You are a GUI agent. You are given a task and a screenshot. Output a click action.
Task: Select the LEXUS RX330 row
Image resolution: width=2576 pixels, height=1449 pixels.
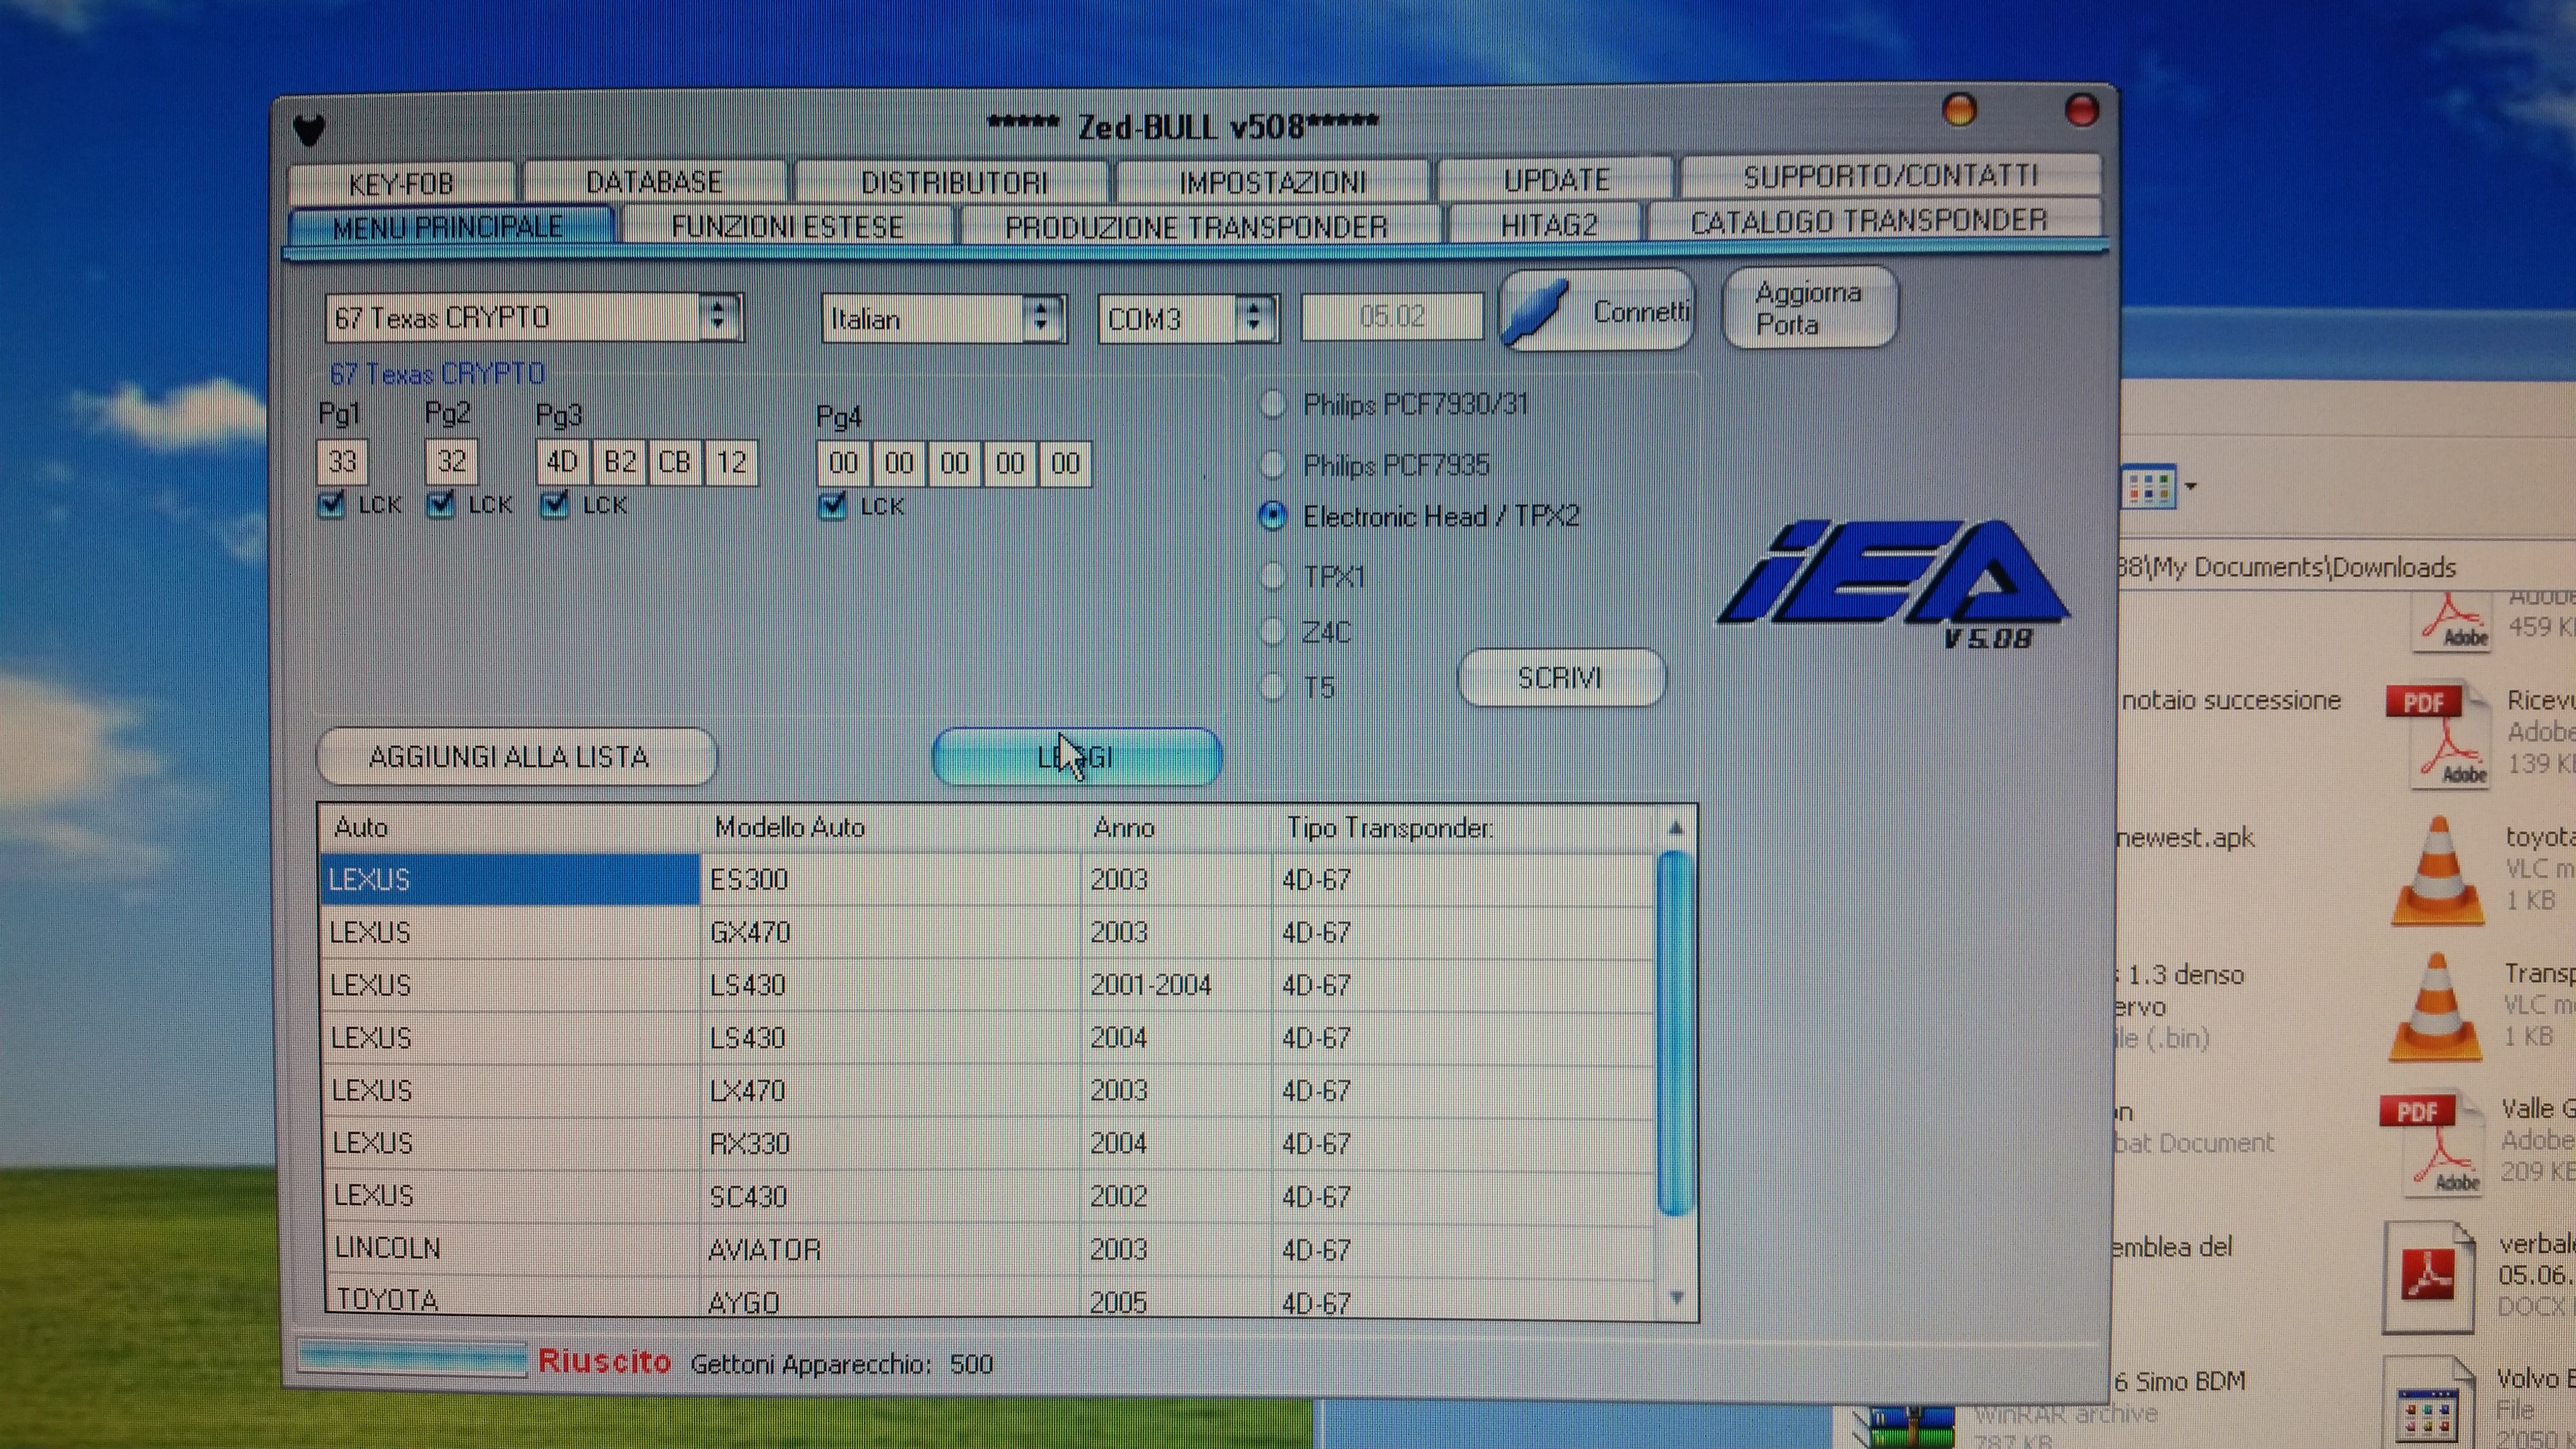(987, 1143)
